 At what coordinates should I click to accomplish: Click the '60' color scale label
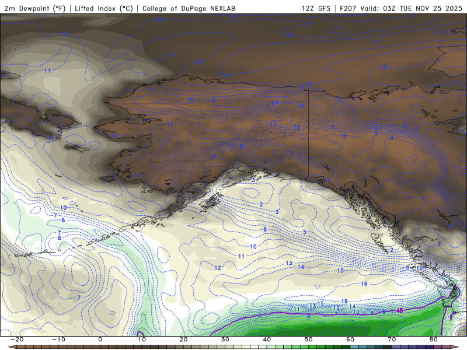[350, 339]
